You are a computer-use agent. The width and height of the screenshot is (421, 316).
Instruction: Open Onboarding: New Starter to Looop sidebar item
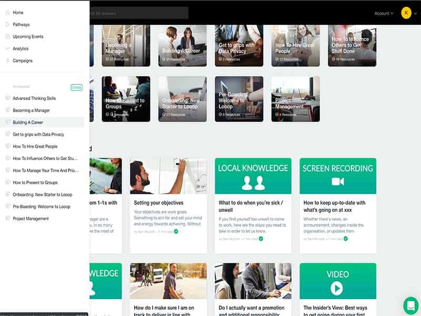tap(43, 194)
